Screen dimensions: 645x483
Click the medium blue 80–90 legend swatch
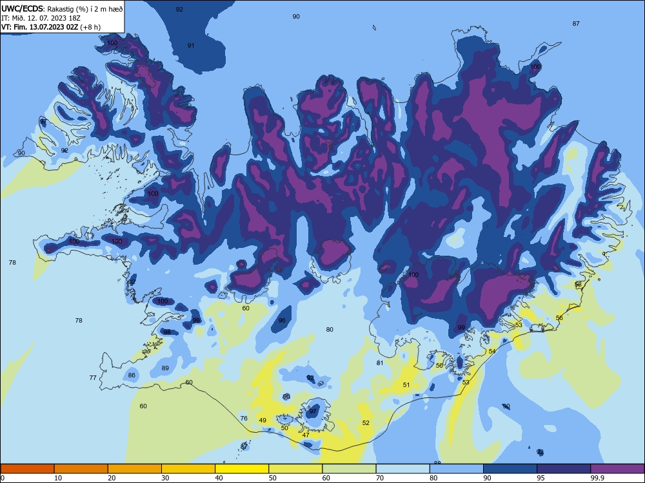click(x=457, y=469)
